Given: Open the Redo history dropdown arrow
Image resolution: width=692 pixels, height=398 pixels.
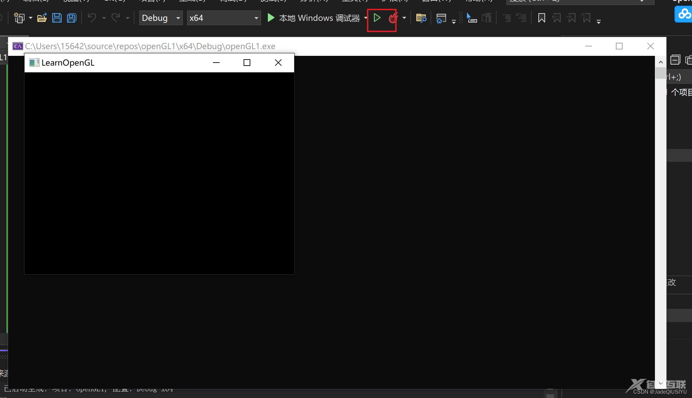Looking at the screenshot, I should click(127, 18).
